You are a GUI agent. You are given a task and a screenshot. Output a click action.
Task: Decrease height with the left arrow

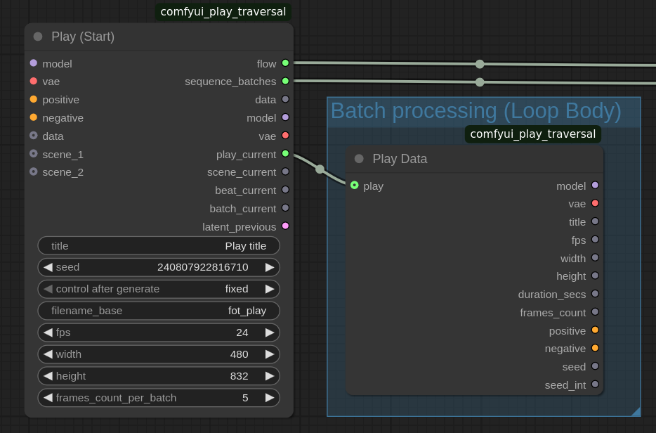(48, 376)
